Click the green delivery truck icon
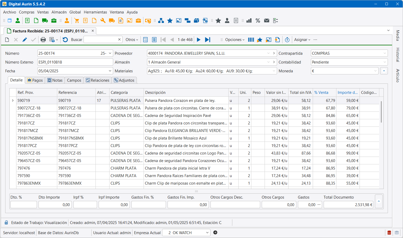 (x=45, y=20)
